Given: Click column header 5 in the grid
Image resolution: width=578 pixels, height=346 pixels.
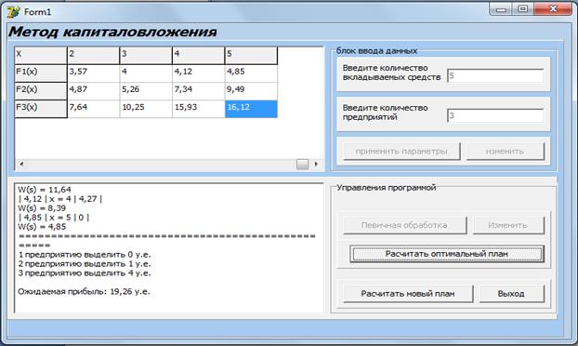Looking at the screenshot, I should pos(251,56).
